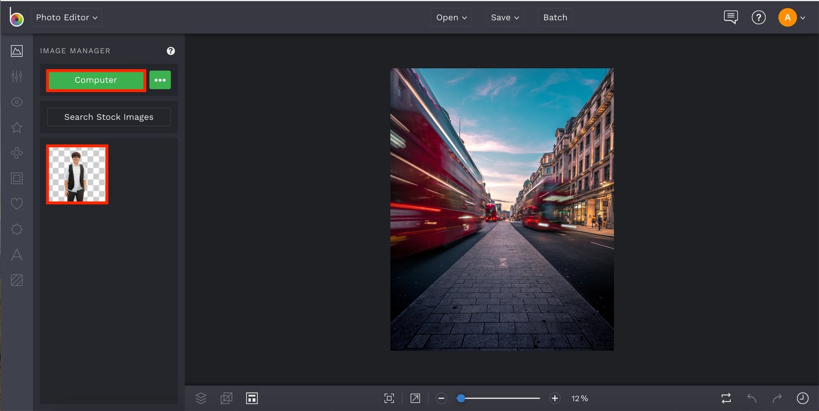Open the Edit adjustments panel in the sidebar
Viewport: 819px width, 411px height.
coord(16,76)
